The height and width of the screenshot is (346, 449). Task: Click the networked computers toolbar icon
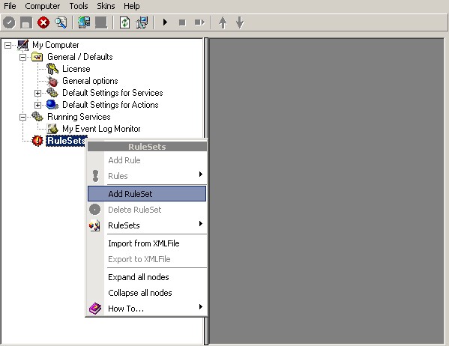84,22
